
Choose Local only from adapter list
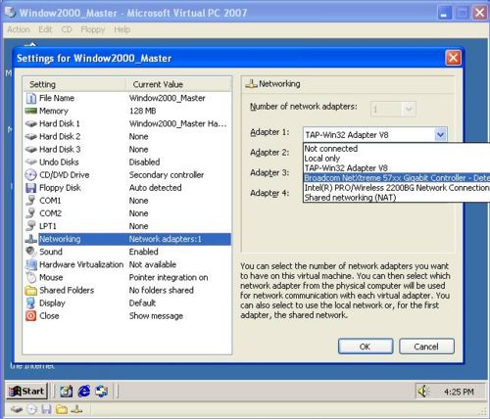click(x=397, y=159)
